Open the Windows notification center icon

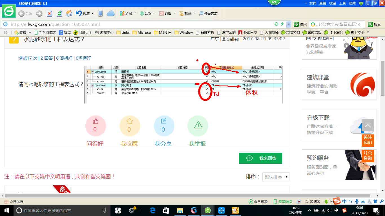[376, 210]
